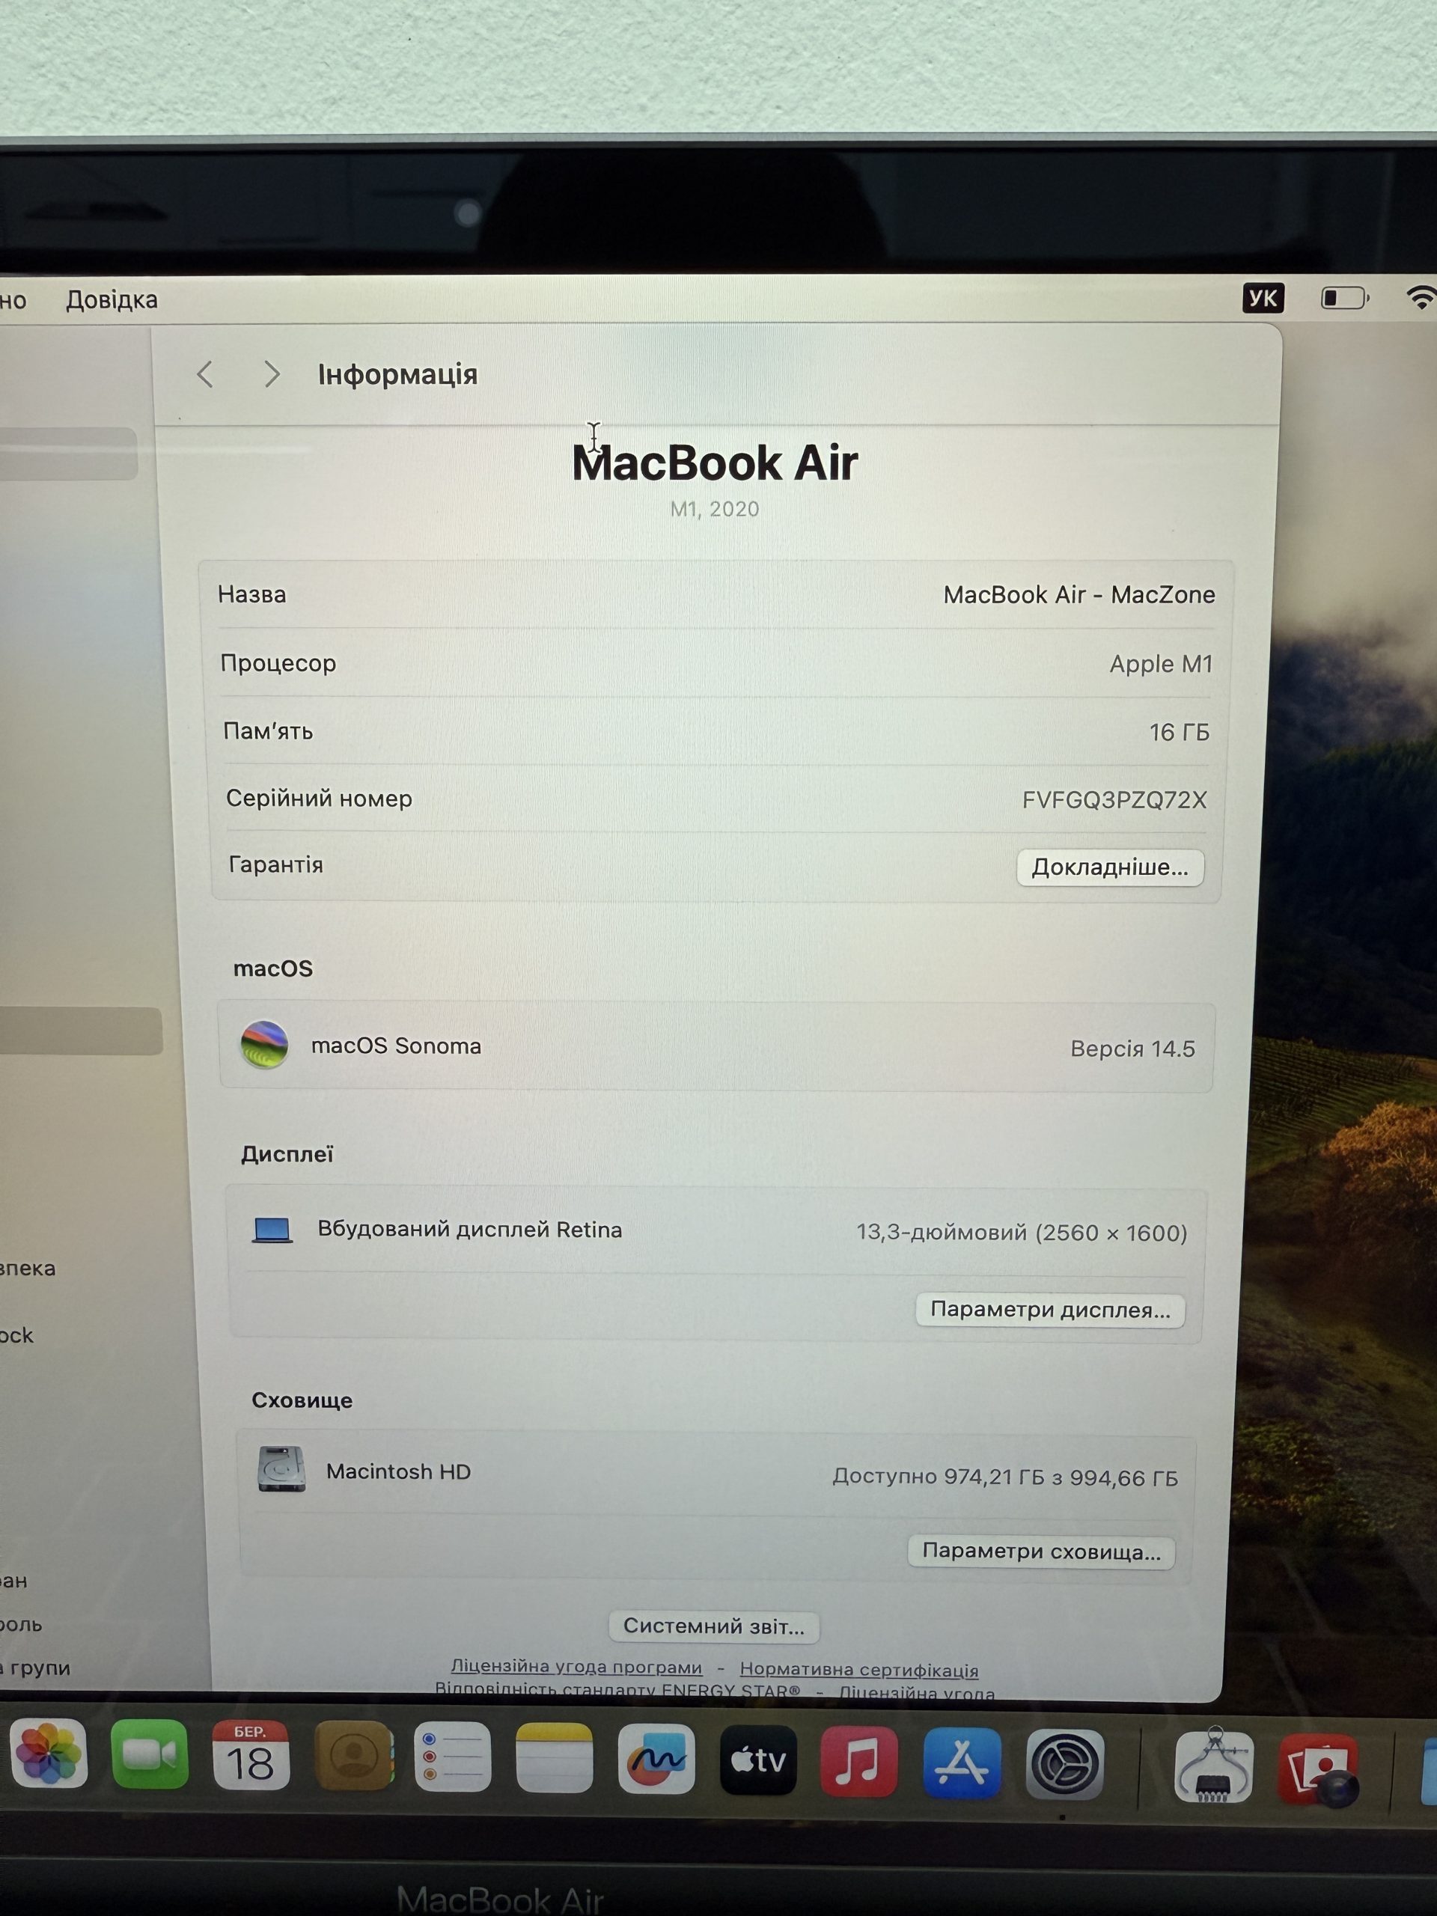Click the Macintosh HD drive icon

tap(281, 1469)
